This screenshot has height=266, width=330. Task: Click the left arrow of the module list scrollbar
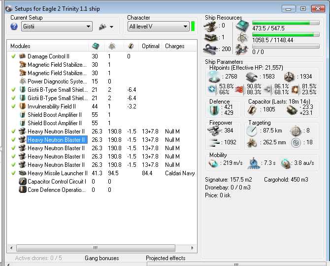pos(11,248)
